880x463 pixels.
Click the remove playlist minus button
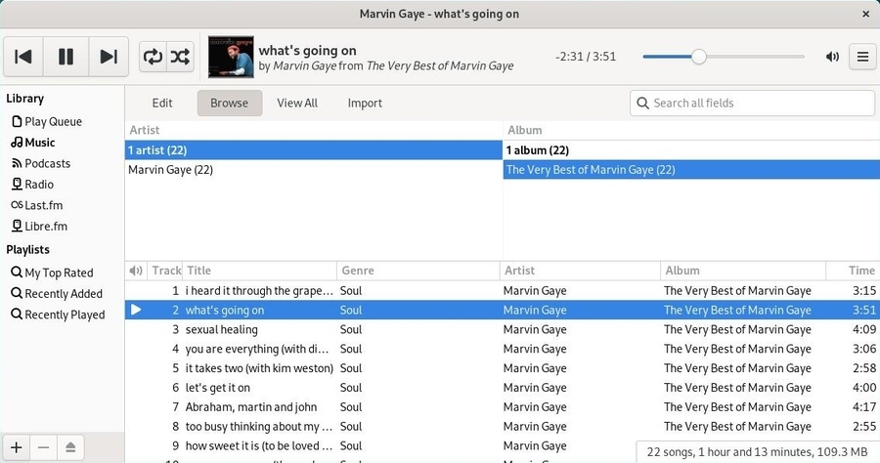pyautogui.click(x=43, y=447)
